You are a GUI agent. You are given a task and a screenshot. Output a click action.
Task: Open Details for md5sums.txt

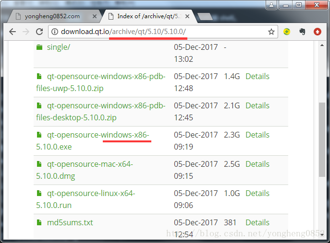(257, 222)
